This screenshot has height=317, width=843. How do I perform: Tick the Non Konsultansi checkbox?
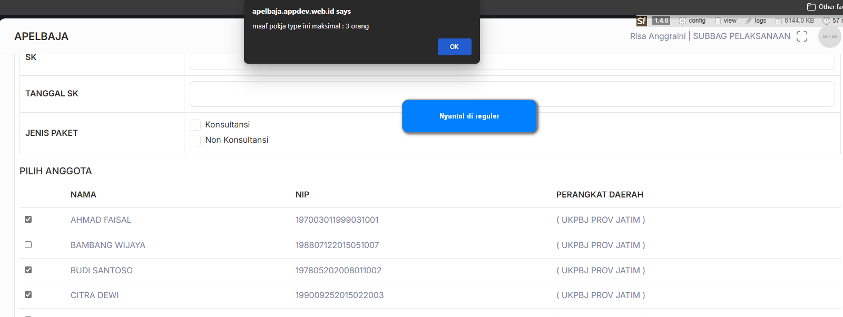[x=195, y=140]
